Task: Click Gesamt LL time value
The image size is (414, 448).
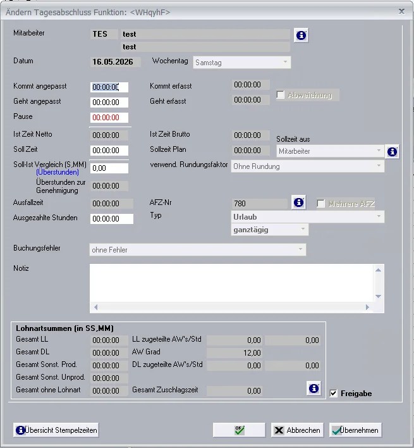Action: click(x=109, y=340)
